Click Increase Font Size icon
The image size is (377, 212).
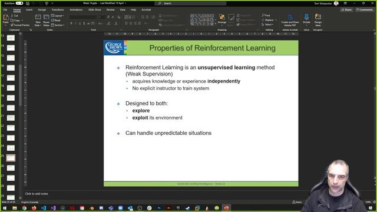point(108,17)
